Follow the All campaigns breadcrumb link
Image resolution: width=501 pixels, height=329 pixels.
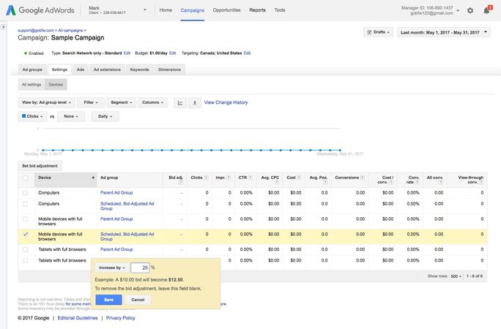click(70, 30)
